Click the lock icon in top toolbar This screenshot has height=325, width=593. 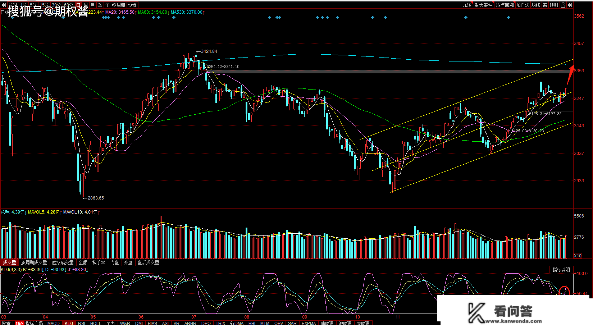563,5
